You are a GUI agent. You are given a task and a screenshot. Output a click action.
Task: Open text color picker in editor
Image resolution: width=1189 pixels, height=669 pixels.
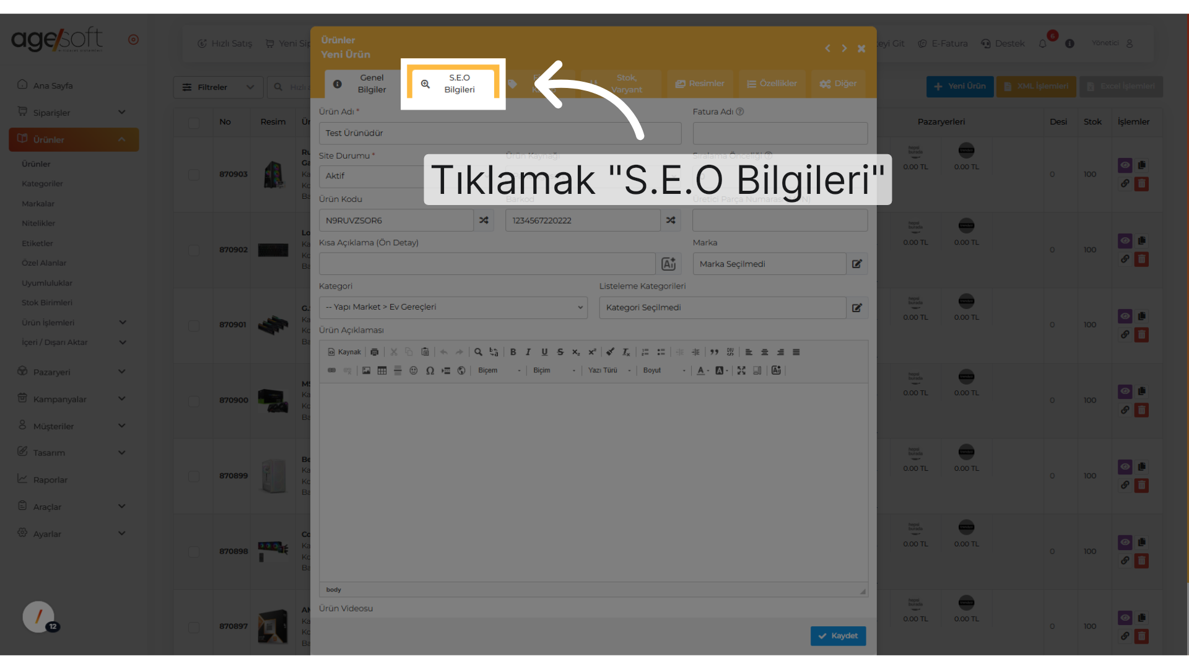pos(703,370)
